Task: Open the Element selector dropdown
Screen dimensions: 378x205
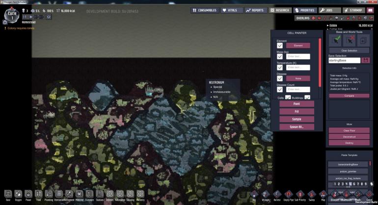Action: pyautogui.click(x=298, y=45)
